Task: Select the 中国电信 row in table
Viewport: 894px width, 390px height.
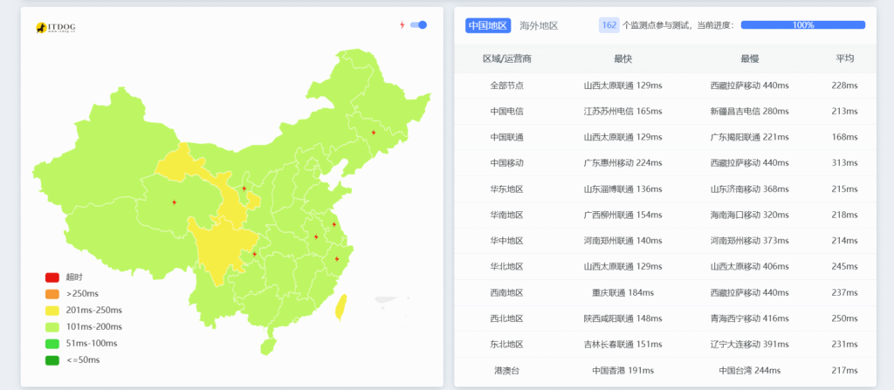Action: pyautogui.click(x=506, y=111)
